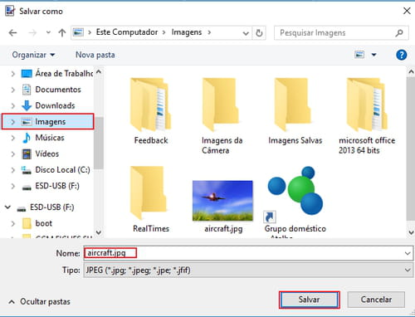
Task: Open the Organizar menu
Action: pos(33,55)
